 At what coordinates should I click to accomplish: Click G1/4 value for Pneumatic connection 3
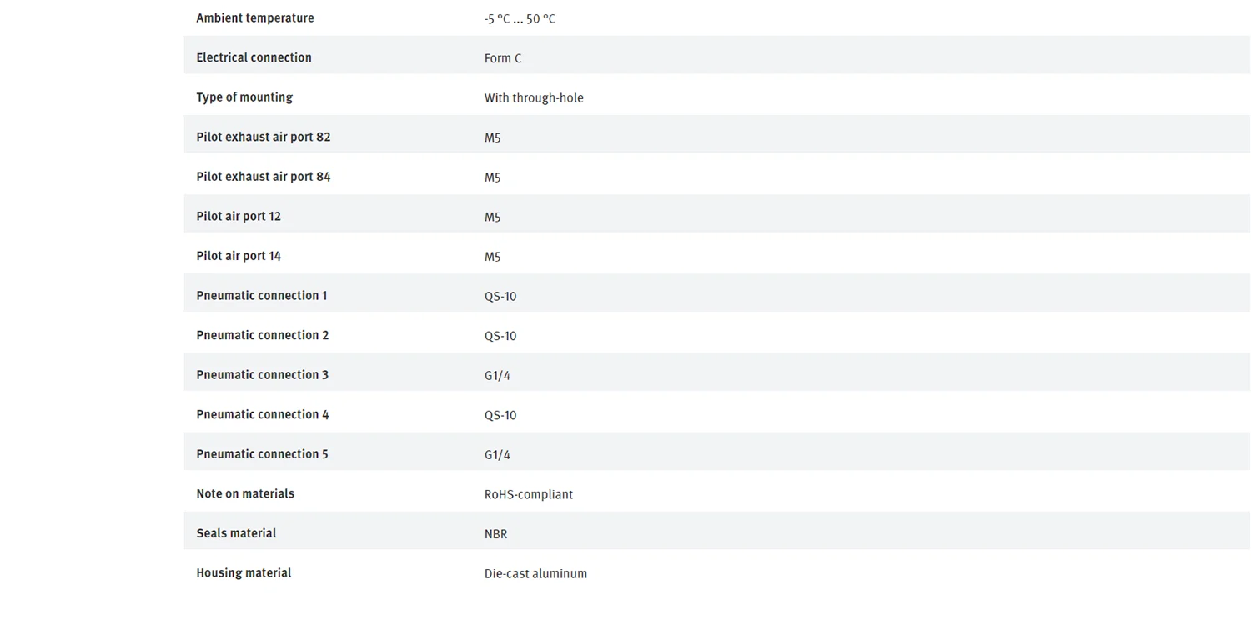pyautogui.click(x=497, y=376)
